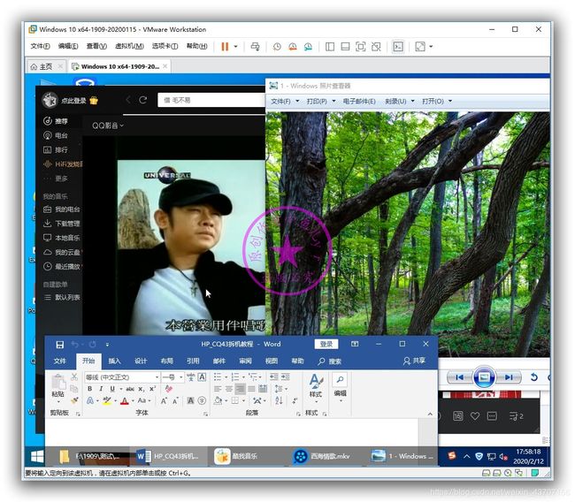Open 本地音乐 in the music player sidebar

point(62,238)
